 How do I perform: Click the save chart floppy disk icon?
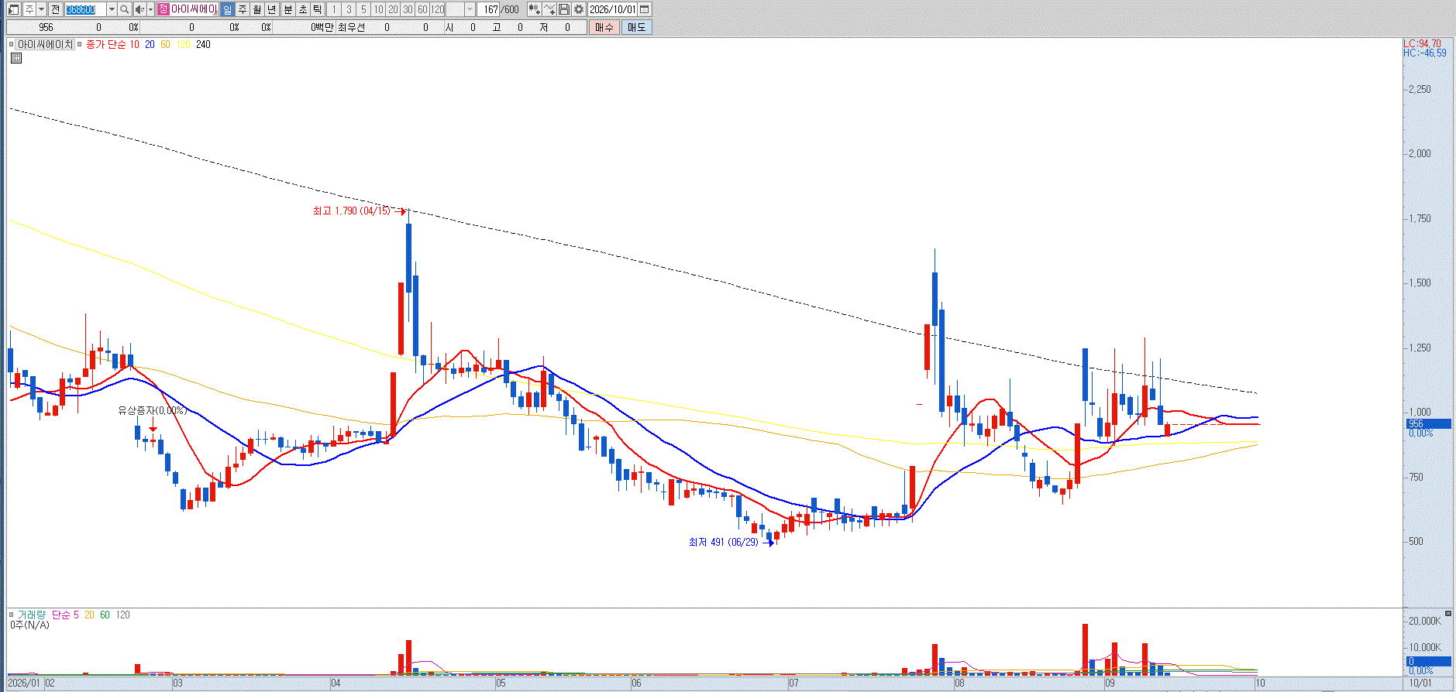pos(564,9)
